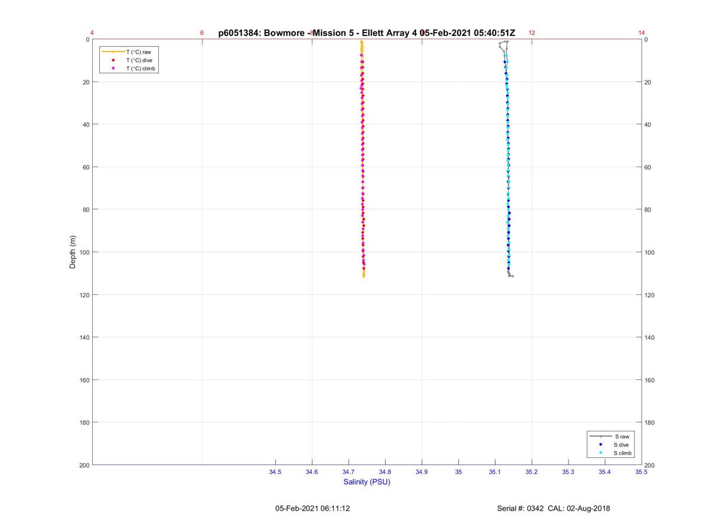
Task: Click the salinity tick label 34.5
Action: click(x=275, y=472)
